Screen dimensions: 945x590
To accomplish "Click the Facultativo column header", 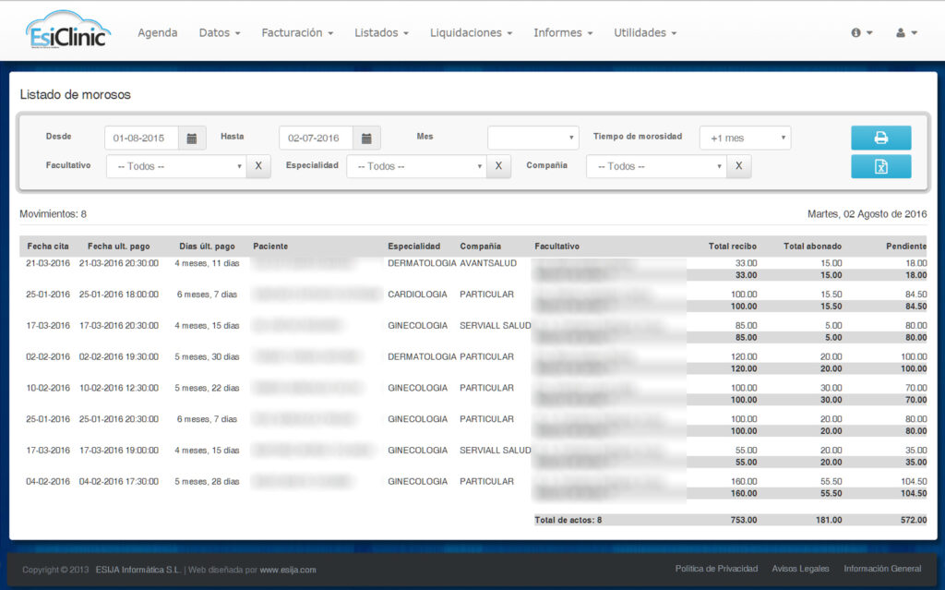I will pos(556,247).
